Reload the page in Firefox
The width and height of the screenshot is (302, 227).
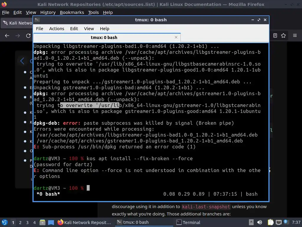click(28, 35)
